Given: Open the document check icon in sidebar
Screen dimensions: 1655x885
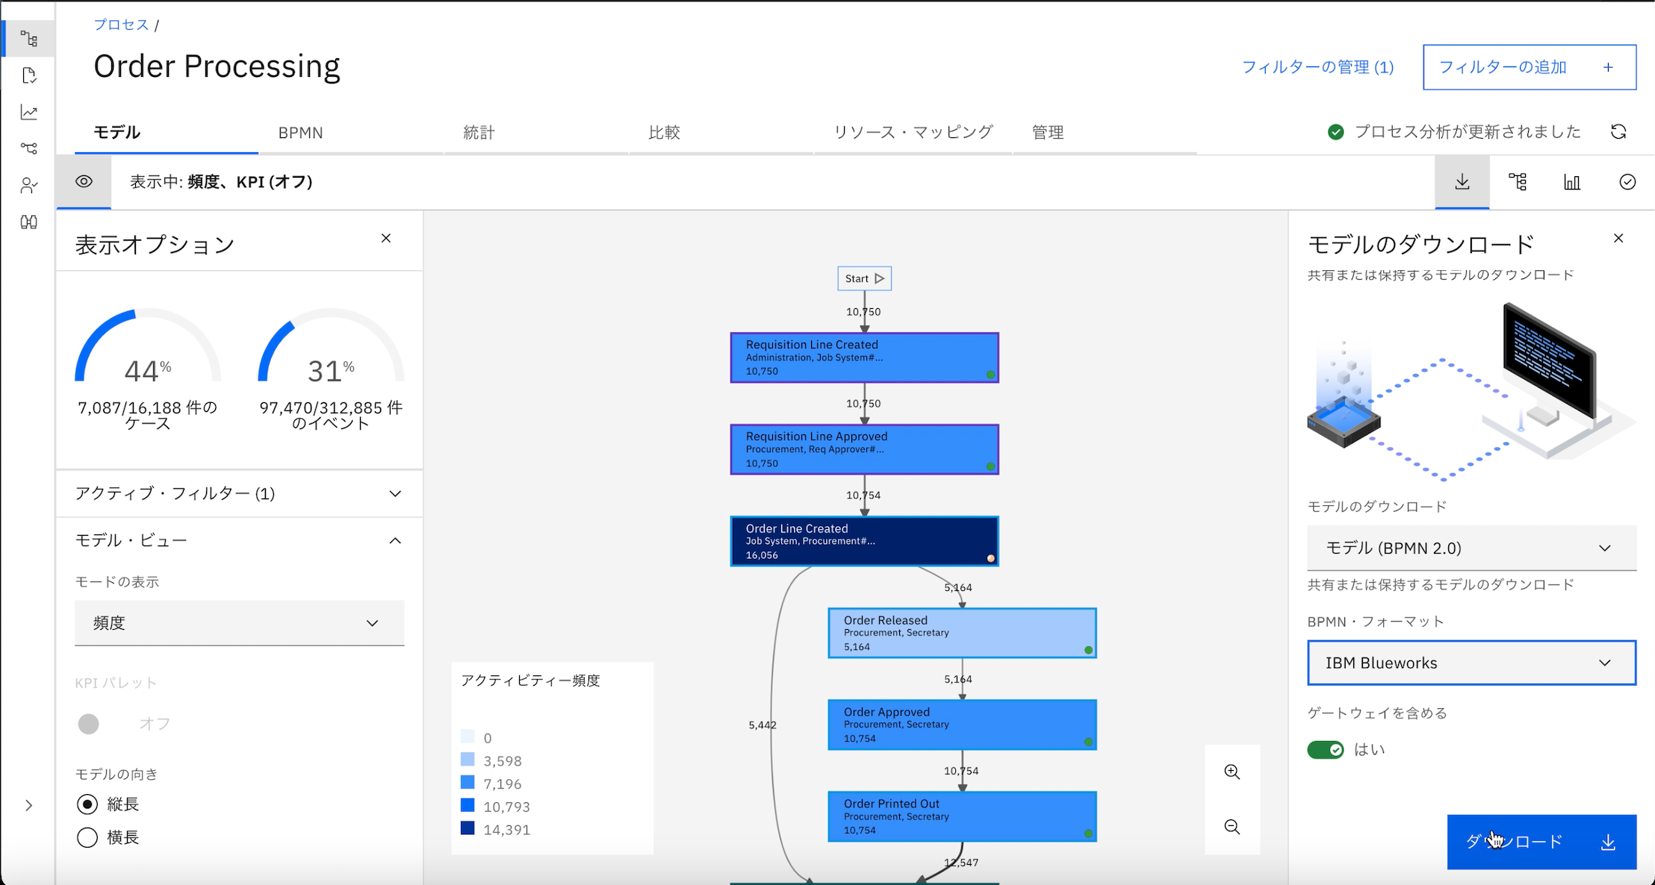Looking at the screenshot, I should (x=28, y=75).
